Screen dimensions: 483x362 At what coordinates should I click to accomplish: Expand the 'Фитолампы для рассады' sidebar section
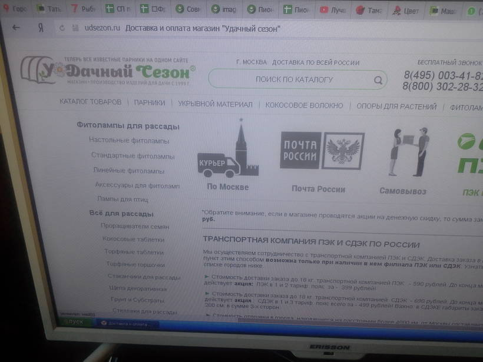click(x=128, y=126)
